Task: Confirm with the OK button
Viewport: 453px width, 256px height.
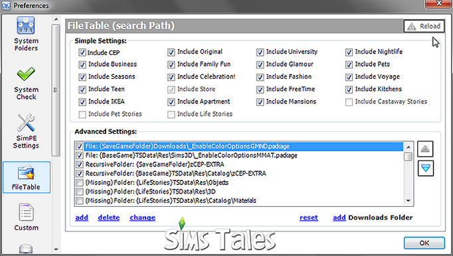Action: point(424,243)
